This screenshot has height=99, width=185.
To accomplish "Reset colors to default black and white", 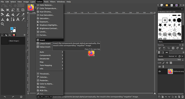I will (11, 31).
